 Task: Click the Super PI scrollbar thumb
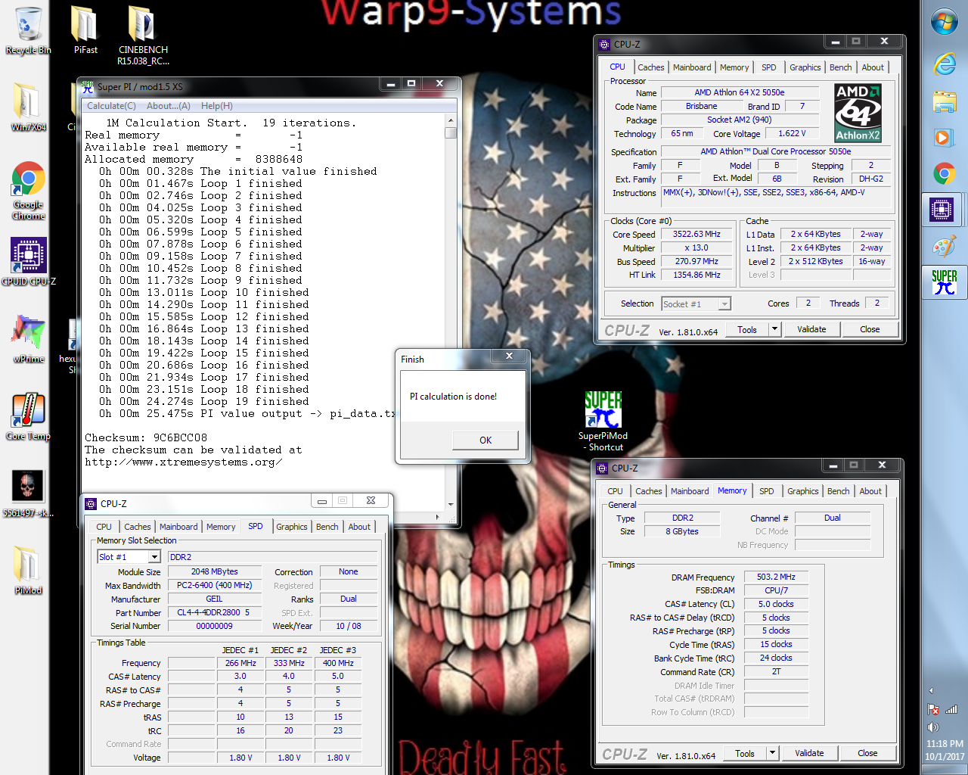(451, 132)
